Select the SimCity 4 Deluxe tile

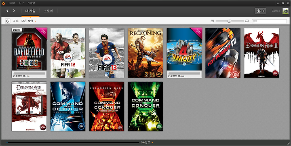[184, 53]
